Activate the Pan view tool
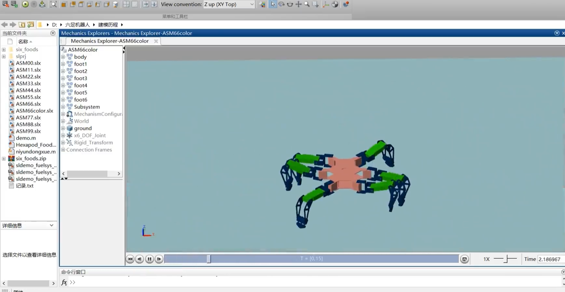The image size is (565, 292). (x=299, y=4)
